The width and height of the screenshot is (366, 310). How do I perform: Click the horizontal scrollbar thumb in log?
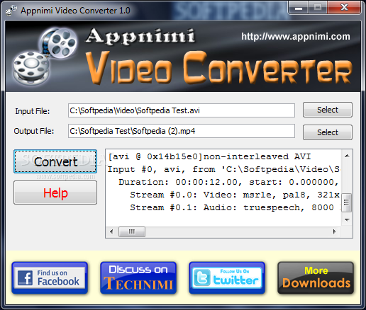132,231
